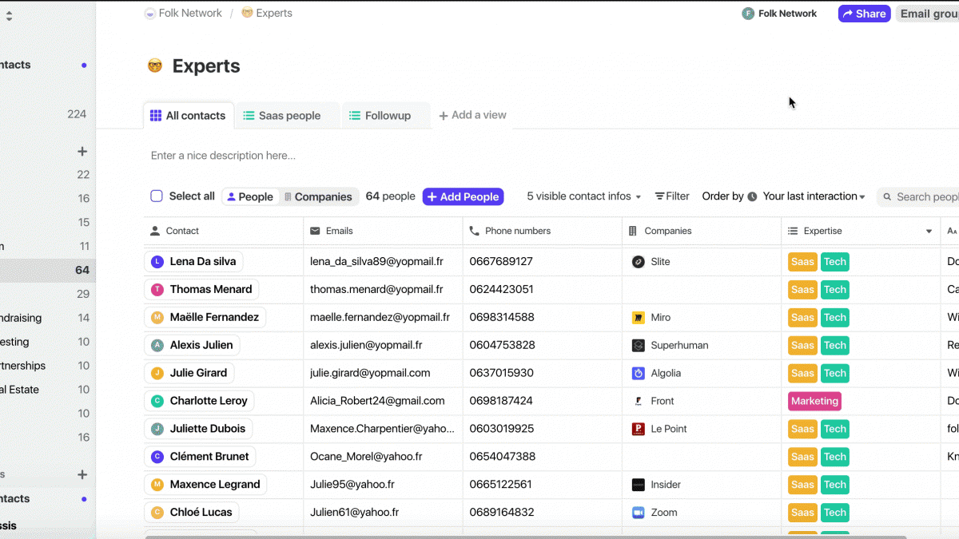959x539 pixels.
Task: Click the nerd emoji beside Experts title
Action: (x=155, y=66)
